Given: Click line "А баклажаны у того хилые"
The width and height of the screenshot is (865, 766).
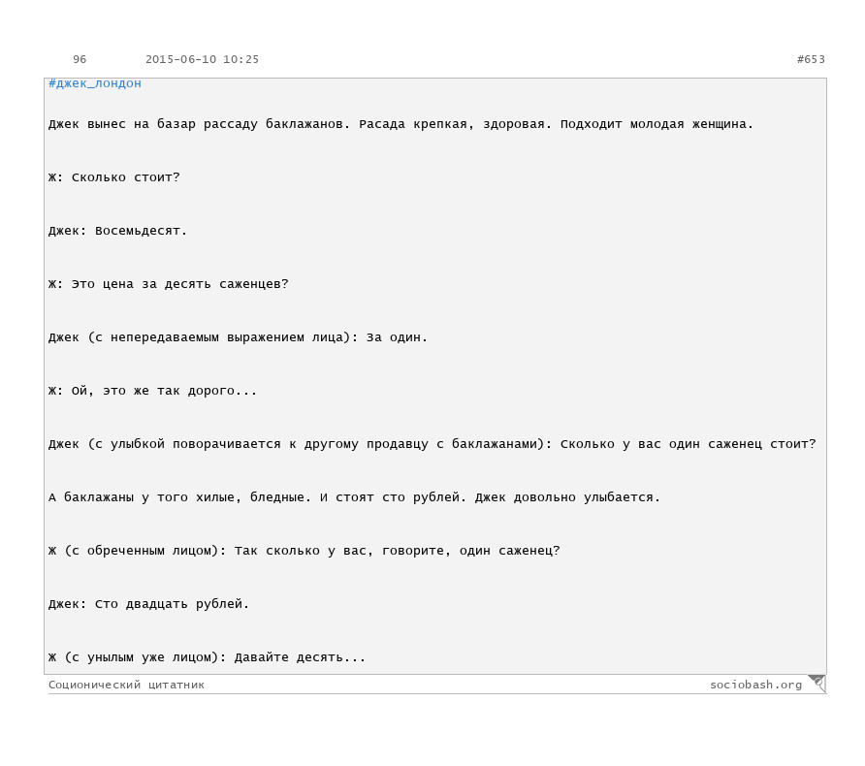Looking at the screenshot, I should [x=354, y=497].
